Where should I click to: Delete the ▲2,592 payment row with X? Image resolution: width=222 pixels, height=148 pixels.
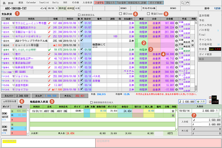(192, 45)
